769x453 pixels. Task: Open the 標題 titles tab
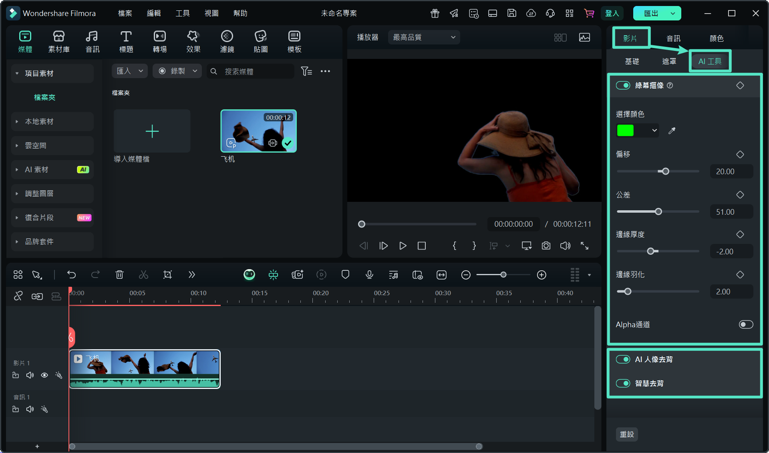pyautogui.click(x=126, y=42)
